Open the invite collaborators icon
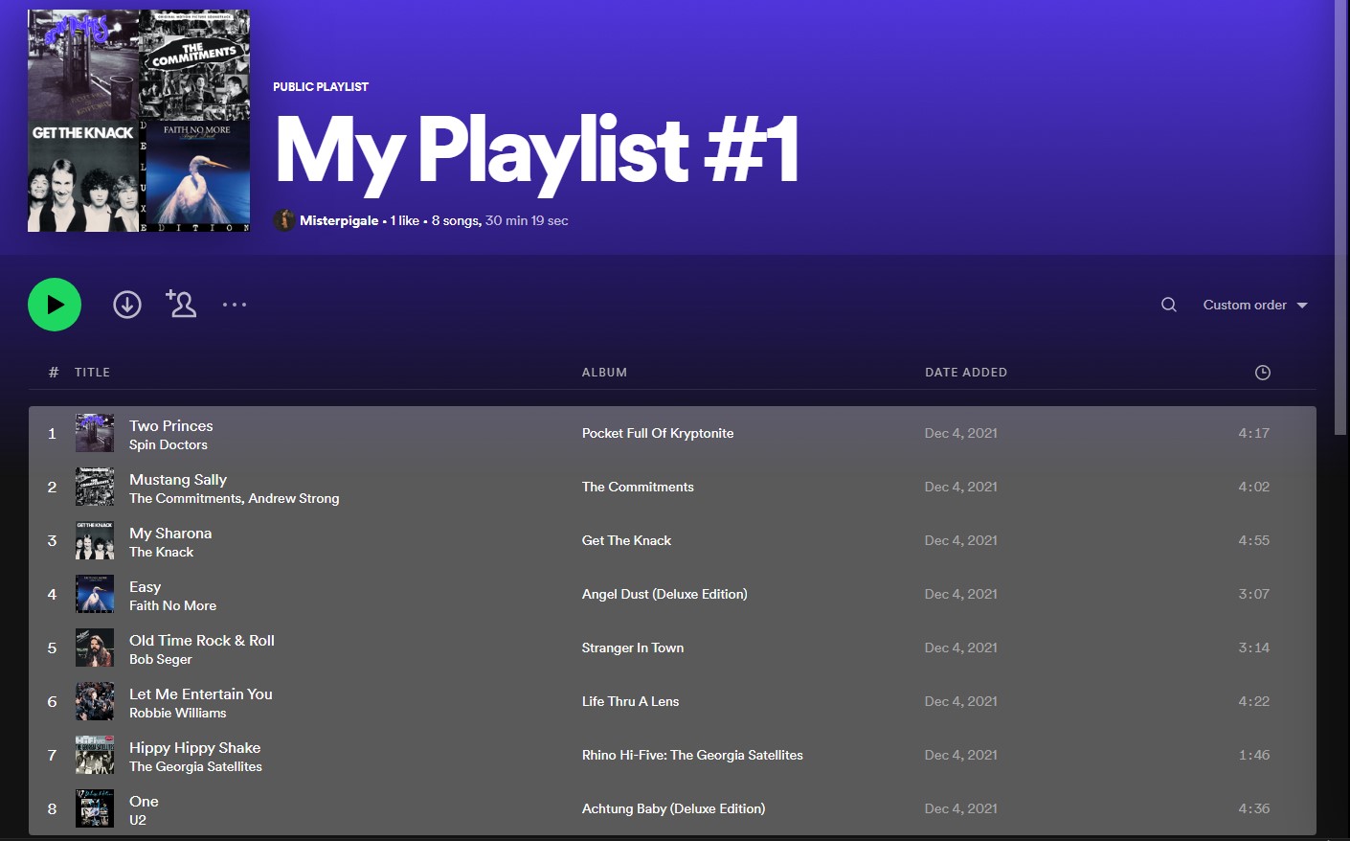This screenshot has height=841, width=1350. coord(181,304)
